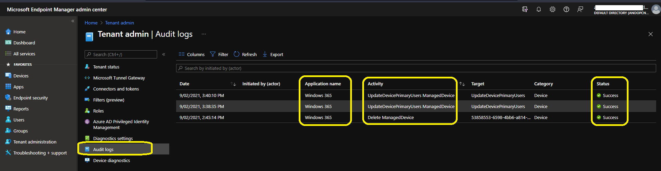This screenshot has width=661, height=171.
Task: Click Target column header
Action: (x=478, y=84)
